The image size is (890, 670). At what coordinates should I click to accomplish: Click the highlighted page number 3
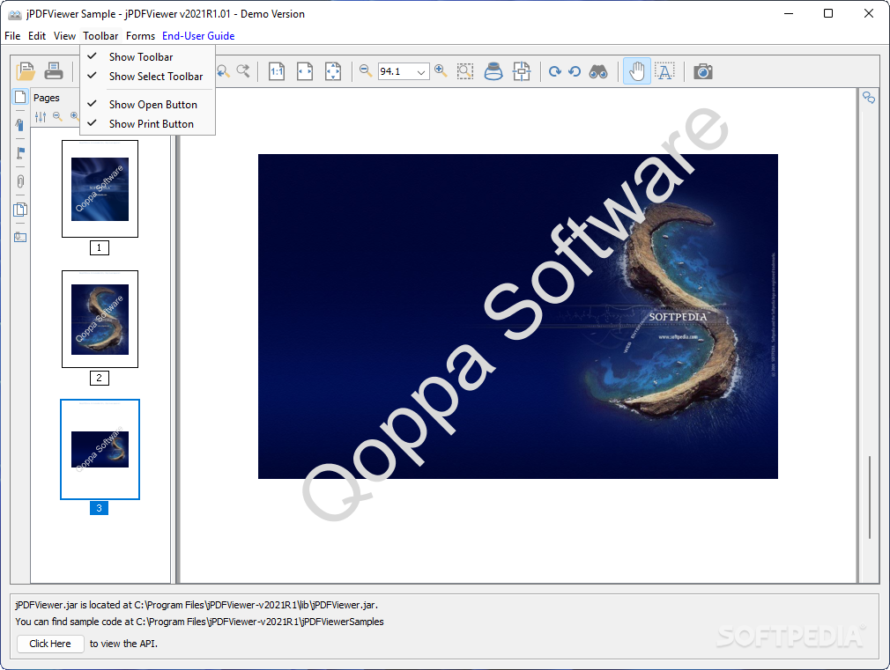click(99, 508)
